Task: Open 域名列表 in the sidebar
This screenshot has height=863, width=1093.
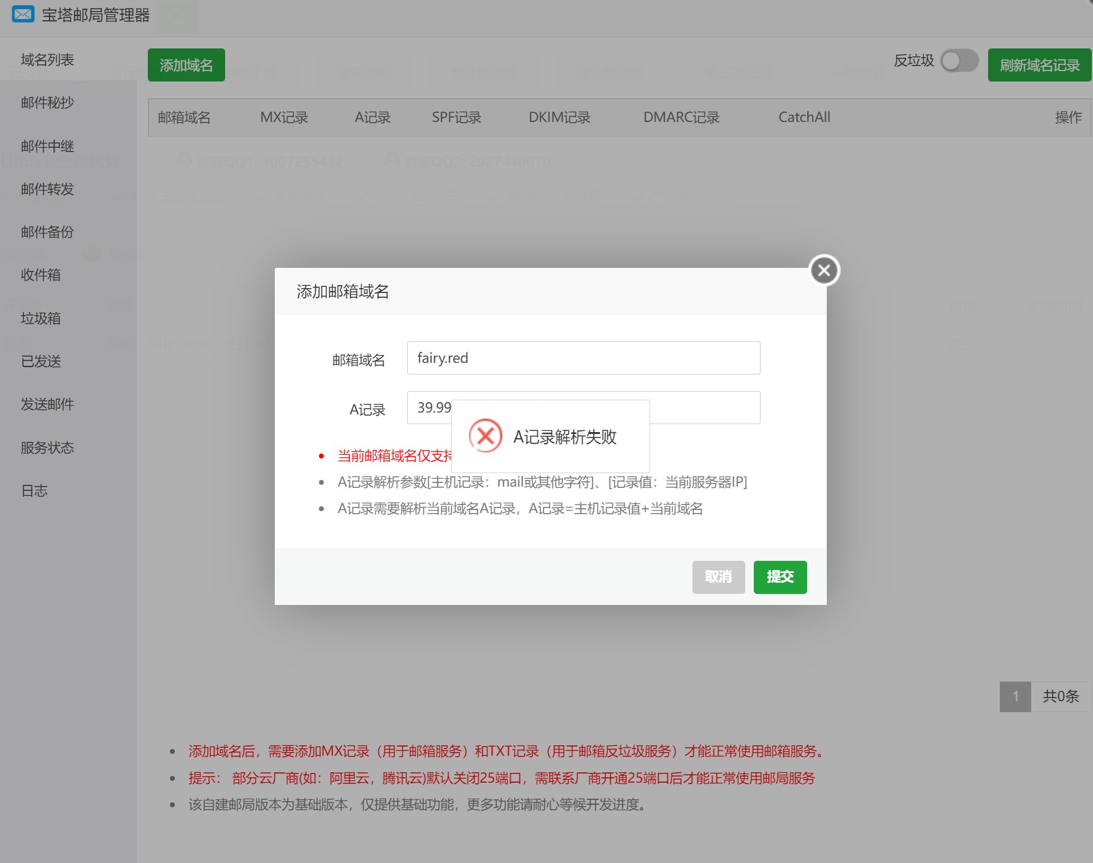Action: (47, 59)
